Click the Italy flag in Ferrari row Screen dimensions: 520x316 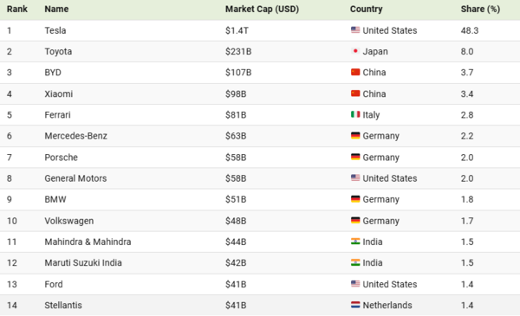[x=355, y=114]
